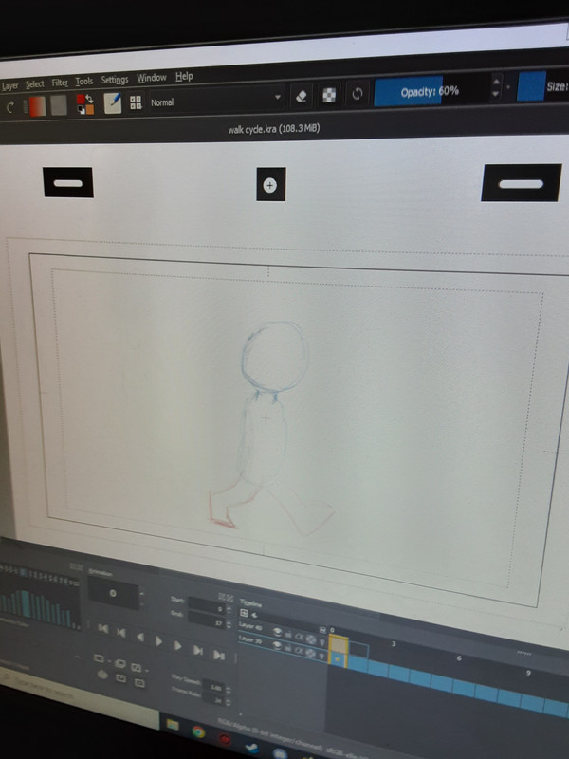This screenshot has height=759, width=569.
Task: Click frame 9 in the timeline header
Action: 528,673
